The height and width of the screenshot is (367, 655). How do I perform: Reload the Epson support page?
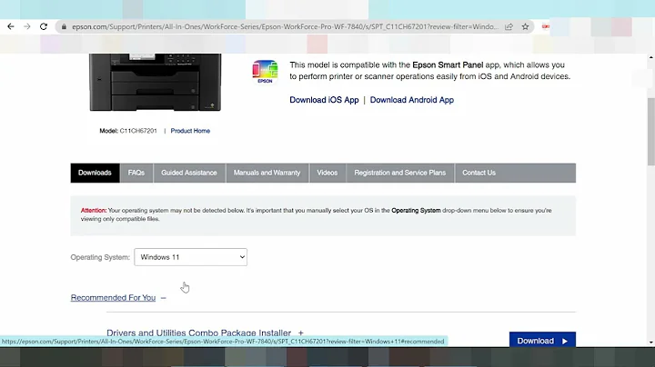44,26
